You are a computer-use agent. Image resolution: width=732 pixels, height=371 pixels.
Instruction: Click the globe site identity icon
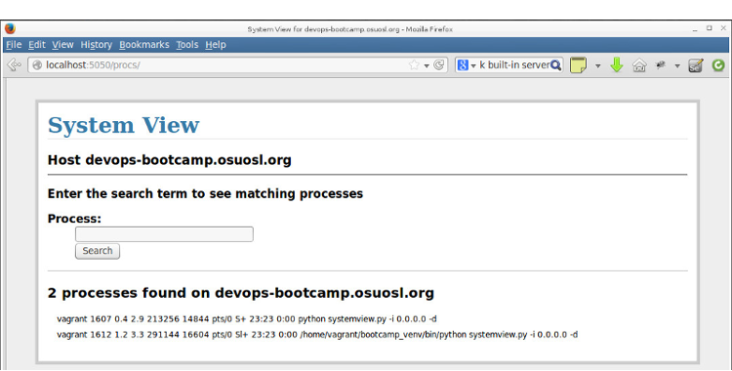[x=37, y=65]
